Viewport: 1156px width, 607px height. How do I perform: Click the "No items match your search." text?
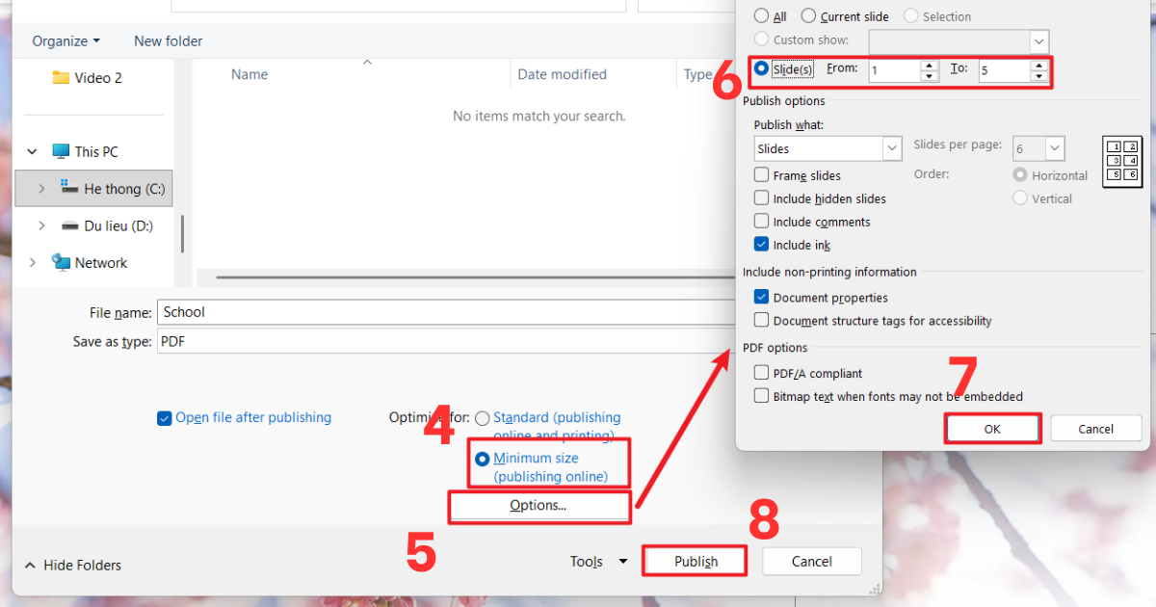tap(539, 116)
